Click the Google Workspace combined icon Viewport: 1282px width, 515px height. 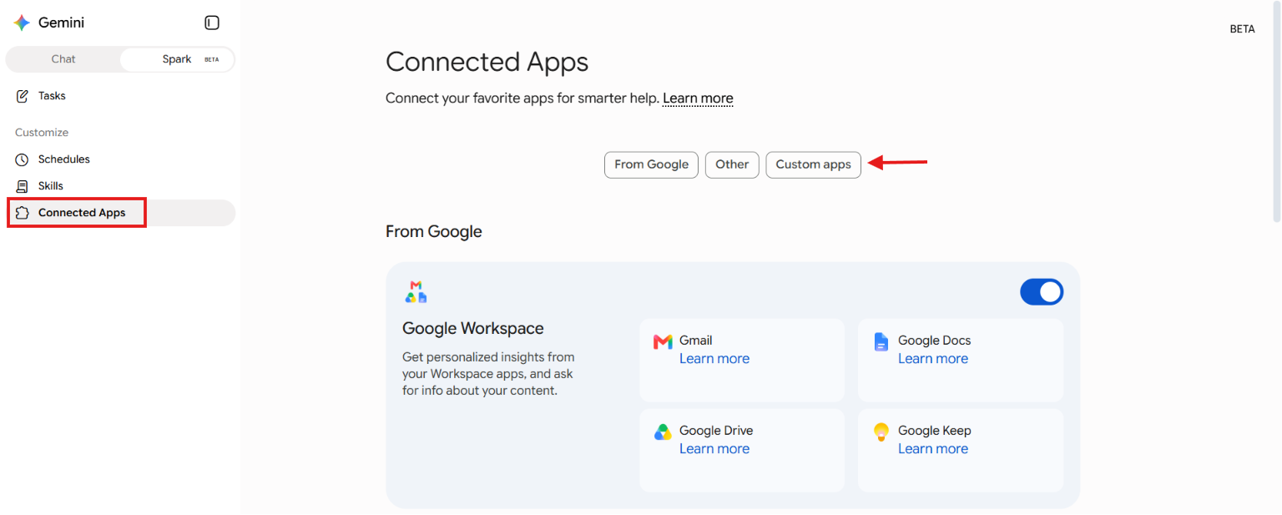[416, 291]
